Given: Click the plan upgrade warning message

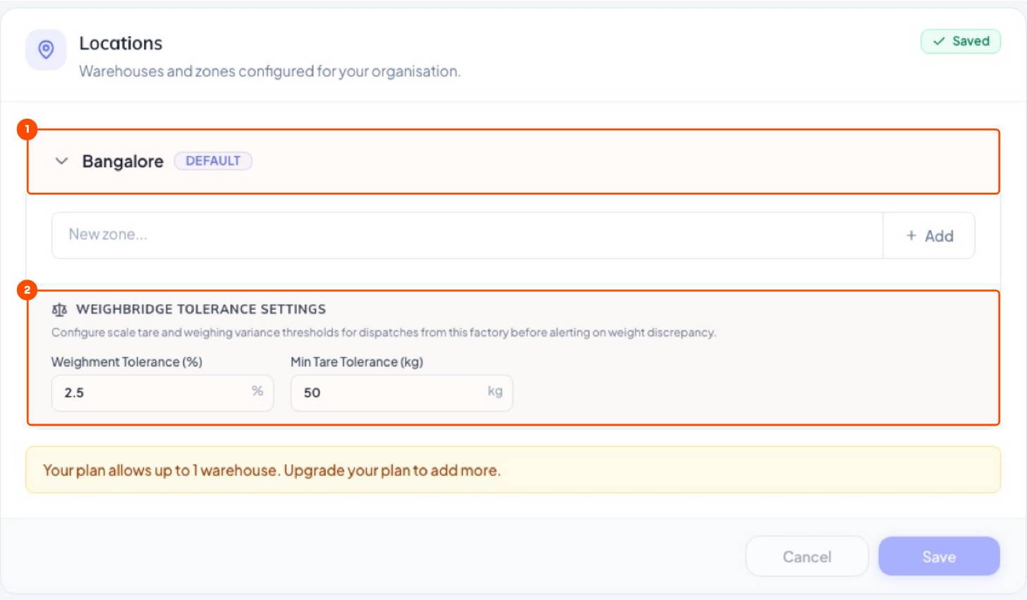Looking at the screenshot, I should (513, 470).
